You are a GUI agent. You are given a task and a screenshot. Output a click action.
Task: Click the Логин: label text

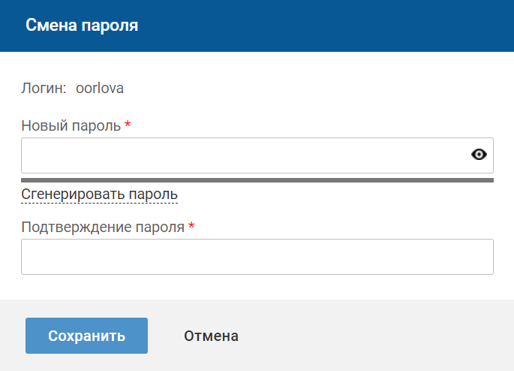44,88
